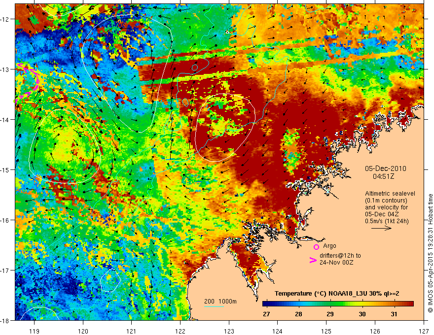Screen dimensions: 434x335
Task: Click the IMOS copyright timestamp text
Action: pyautogui.click(x=430, y=253)
